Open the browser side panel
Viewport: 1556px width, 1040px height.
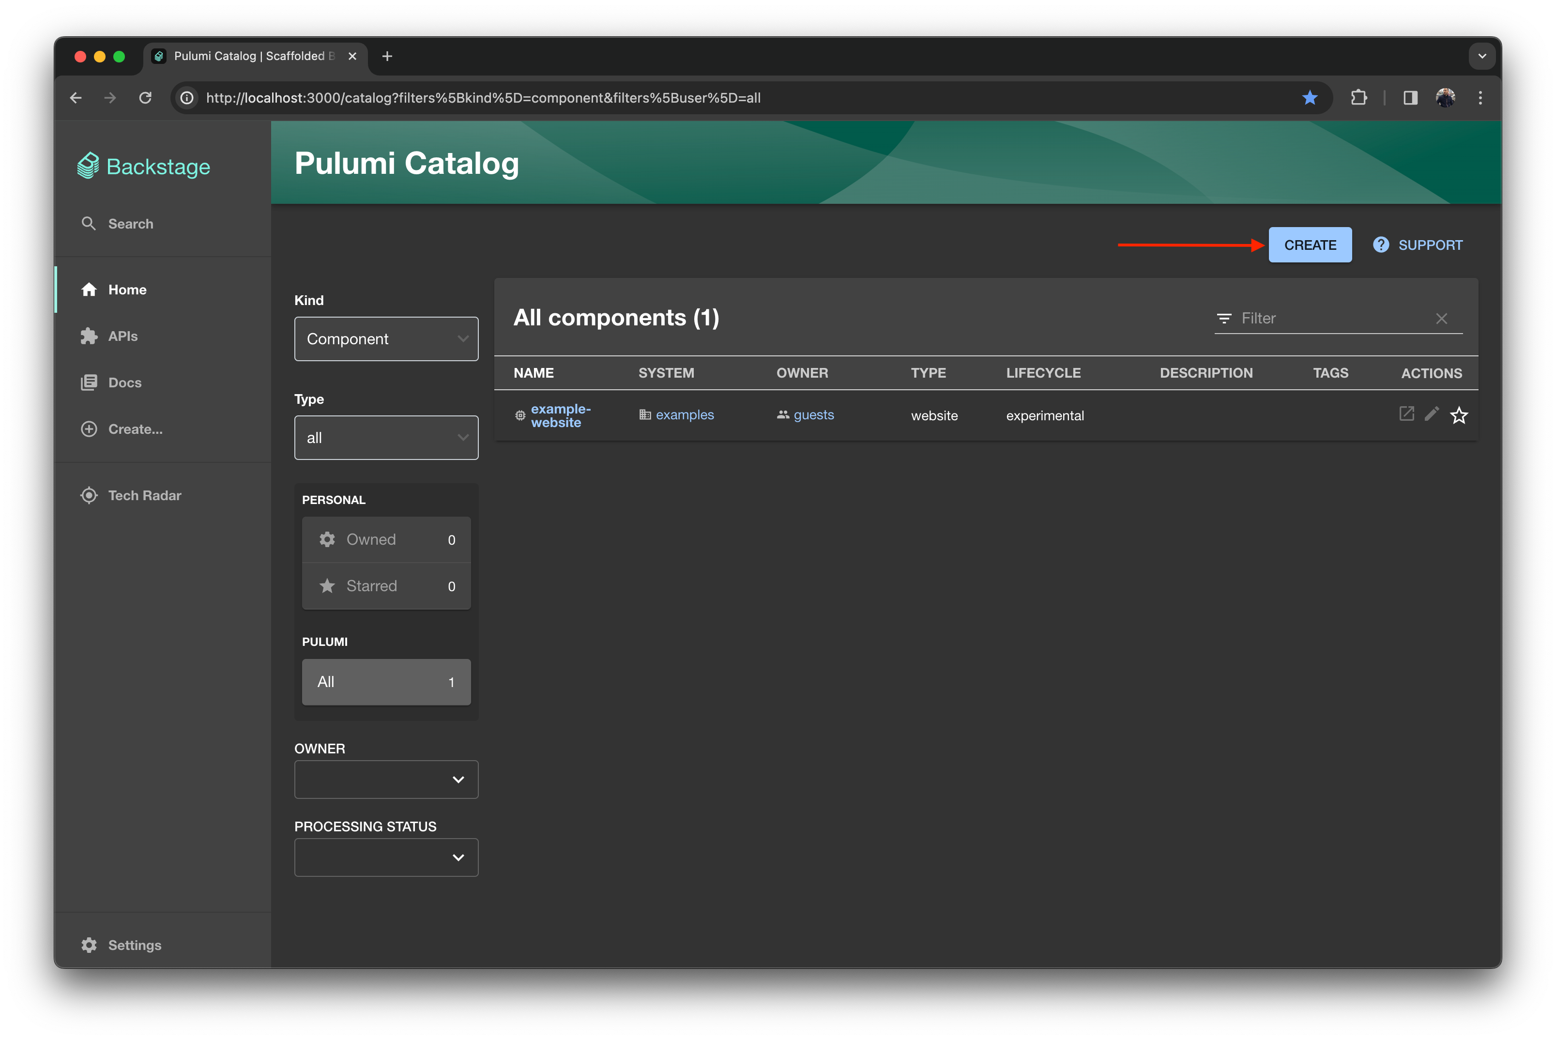1410,98
